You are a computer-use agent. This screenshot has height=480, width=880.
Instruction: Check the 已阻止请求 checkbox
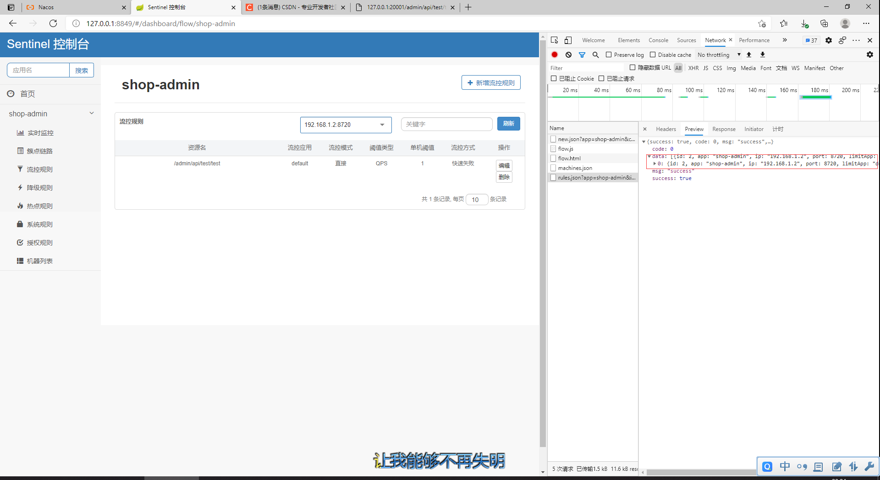(601, 78)
